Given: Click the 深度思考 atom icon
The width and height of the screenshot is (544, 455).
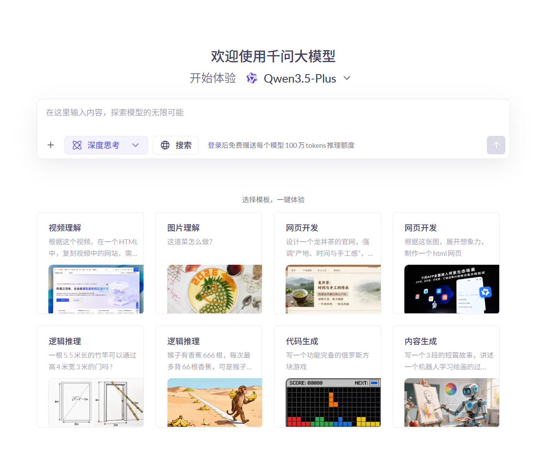Looking at the screenshot, I should 77,145.
